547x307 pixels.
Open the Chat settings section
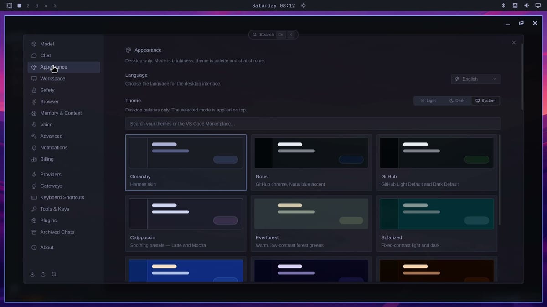click(x=64, y=55)
